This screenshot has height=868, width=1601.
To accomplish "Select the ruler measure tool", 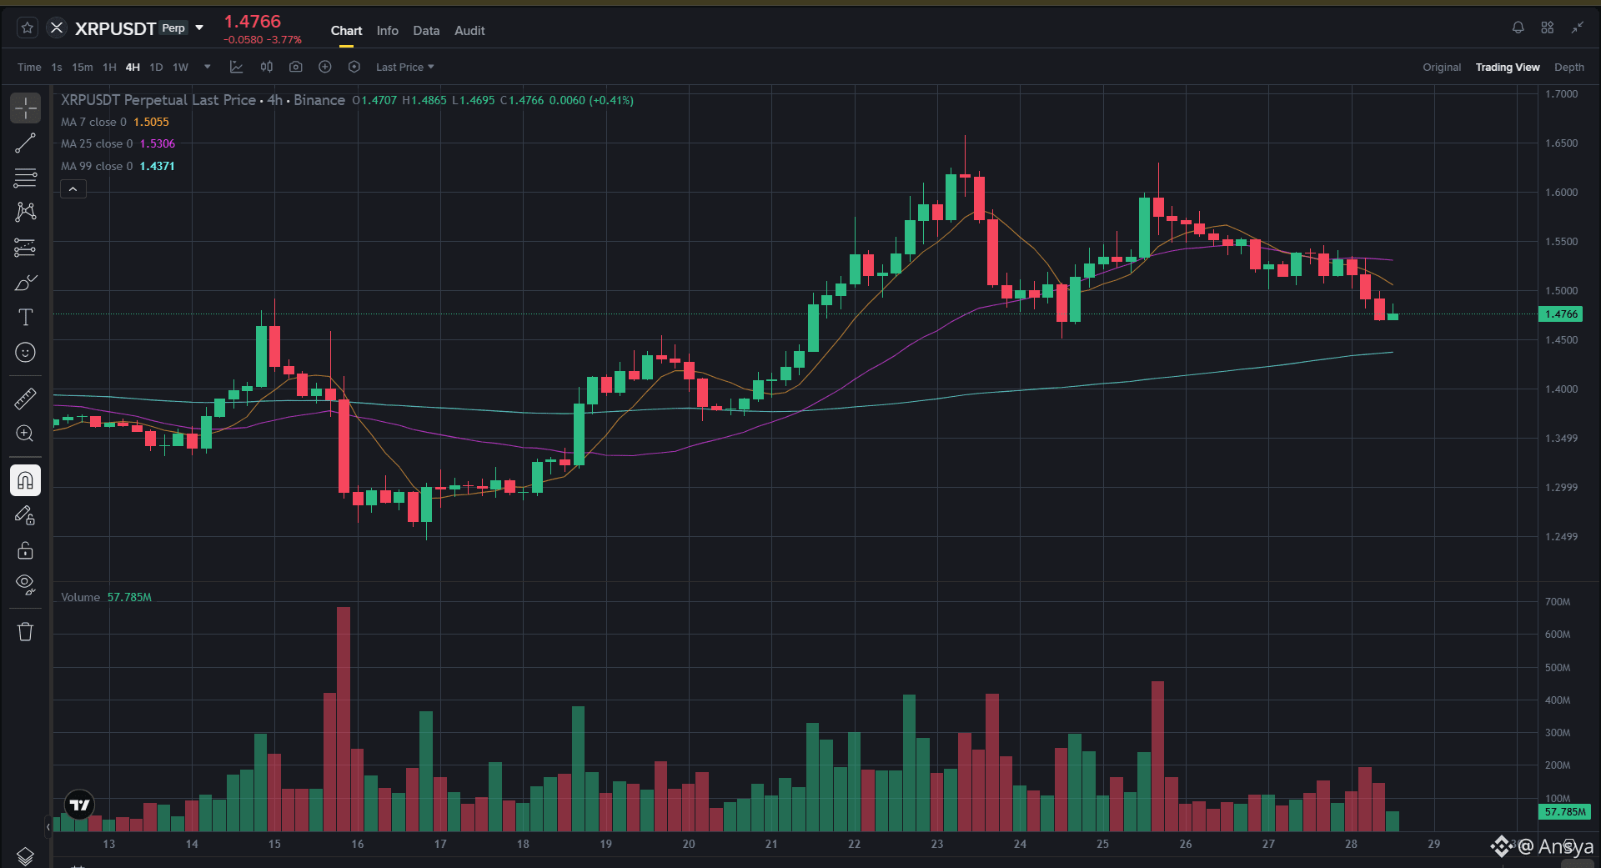I will 25,399.
